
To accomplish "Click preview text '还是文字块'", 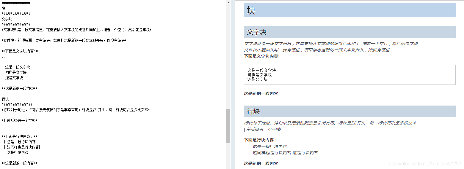I will (257, 79).
